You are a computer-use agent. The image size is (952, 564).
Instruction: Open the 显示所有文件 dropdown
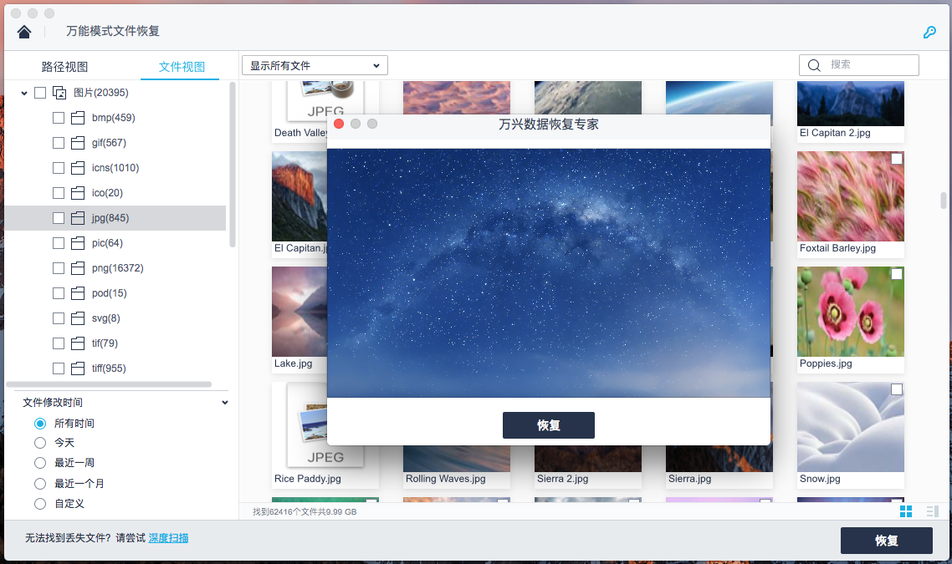click(x=315, y=65)
